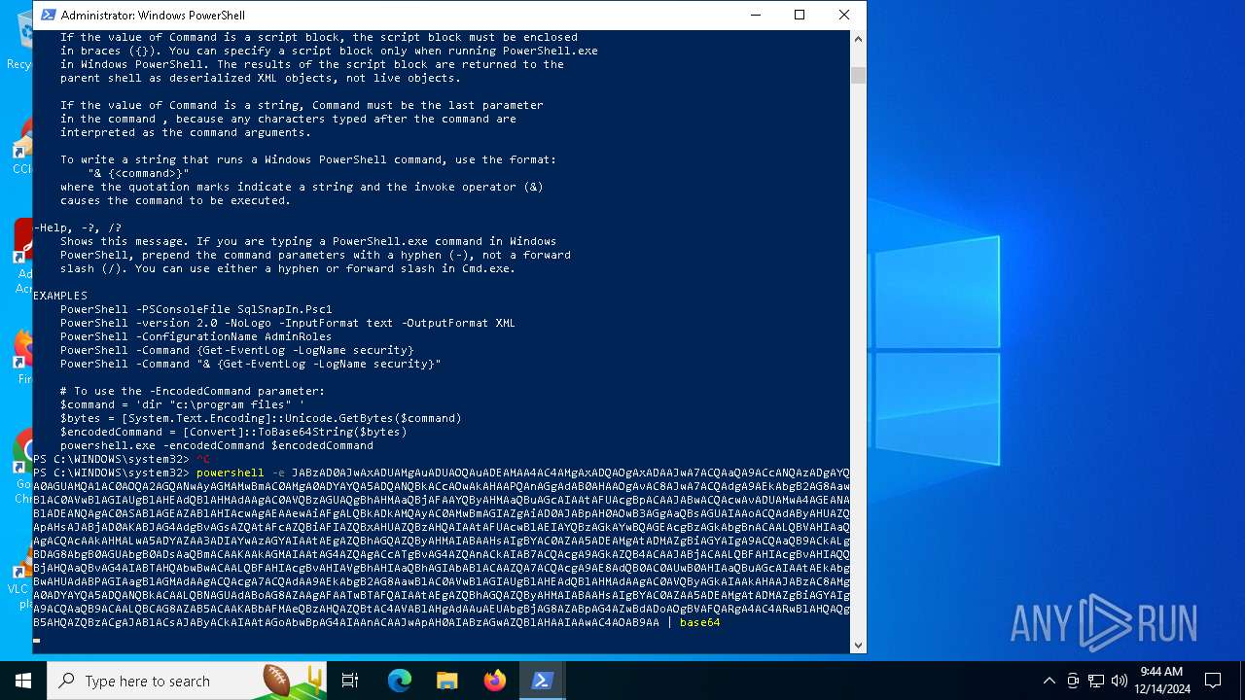Click the PowerShell vertical scrollbar thumb
The image size is (1245, 700).
pyautogui.click(x=858, y=75)
